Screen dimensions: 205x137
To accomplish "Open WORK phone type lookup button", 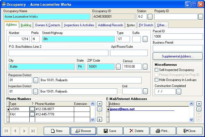I will 32,109.
